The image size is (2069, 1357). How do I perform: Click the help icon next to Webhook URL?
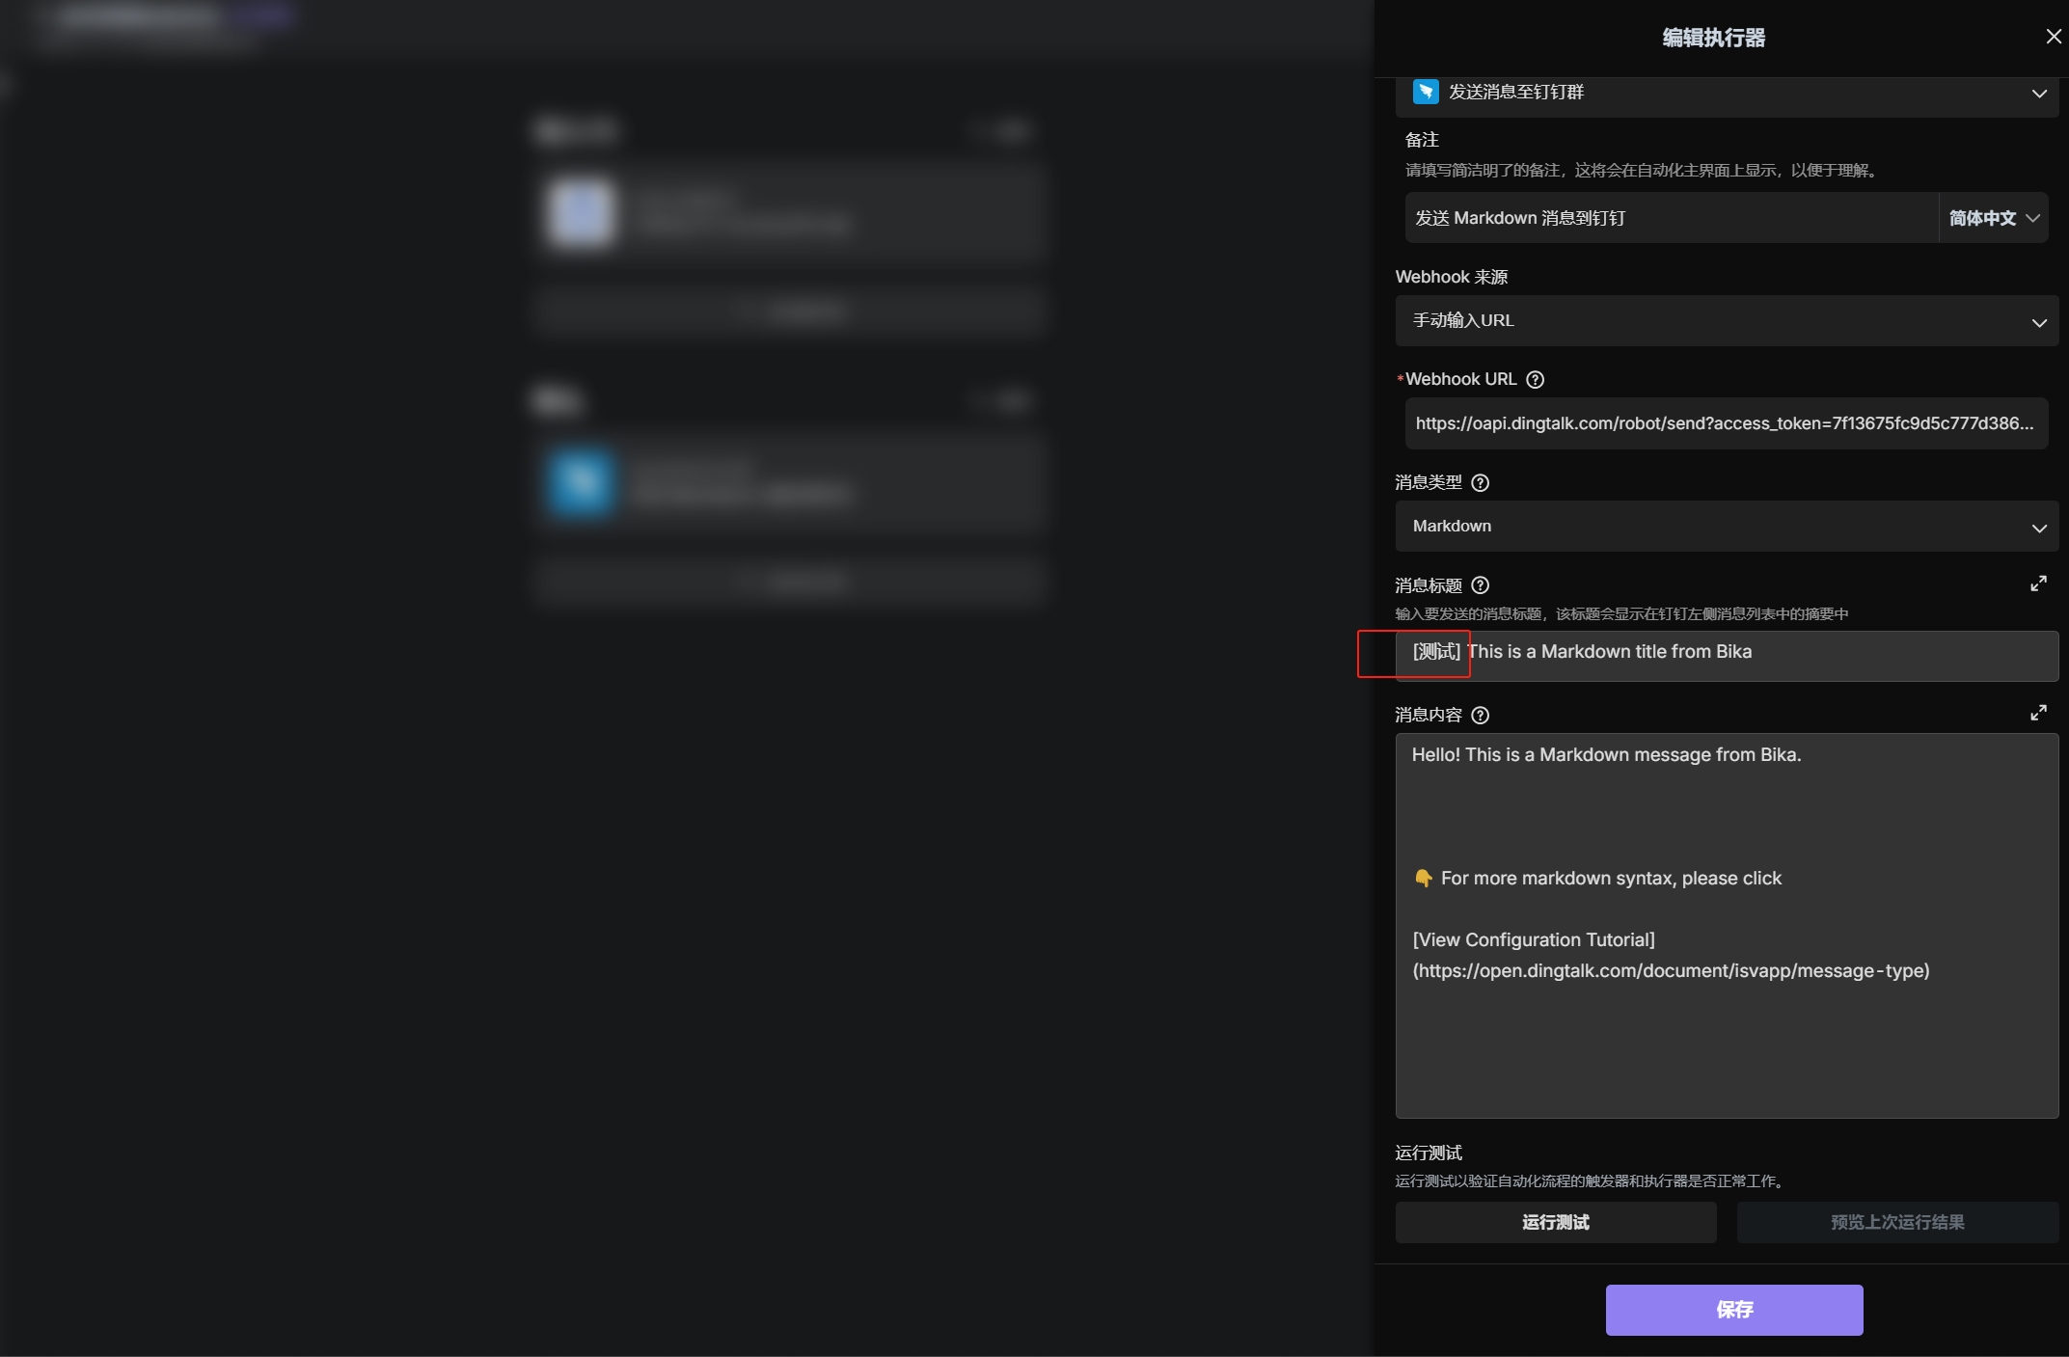pos(1536,380)
